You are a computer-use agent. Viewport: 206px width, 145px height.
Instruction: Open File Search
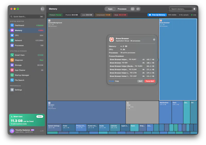27,80
